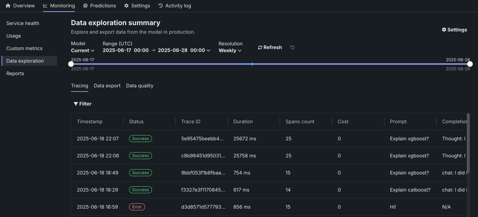Click the Filter funnel icon
The height and width of the screenshot is (217, 478).
pyautogui.click(x=76, y=104)
